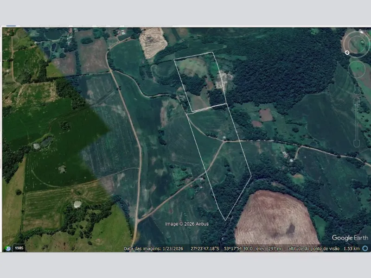
Task: Click the smaller upper white polygon outline
Action: 200,82
